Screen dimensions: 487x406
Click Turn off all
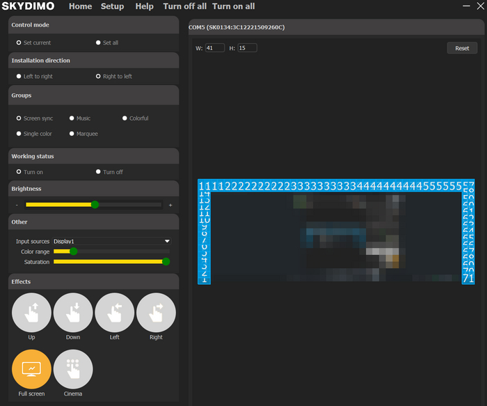(184, 6)
